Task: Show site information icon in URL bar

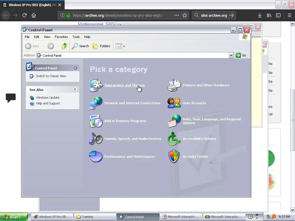Action: click(x=63, y=15)
